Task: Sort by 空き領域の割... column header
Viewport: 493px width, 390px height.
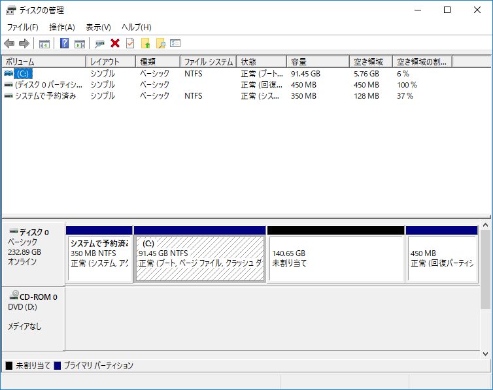Action: tap(423, 62)
